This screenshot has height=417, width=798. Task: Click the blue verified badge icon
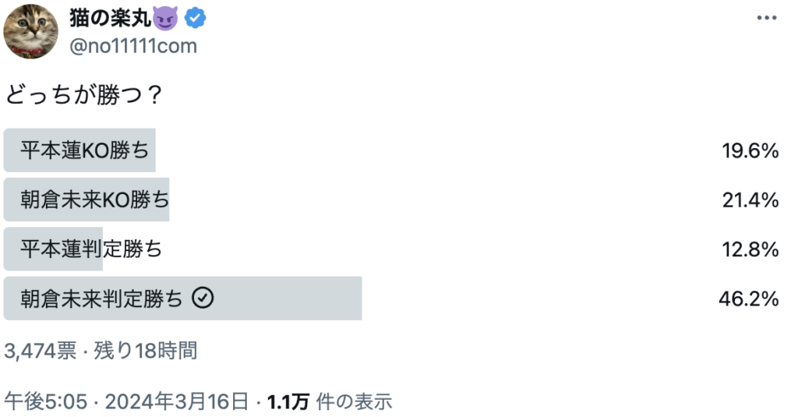point(195,19)
